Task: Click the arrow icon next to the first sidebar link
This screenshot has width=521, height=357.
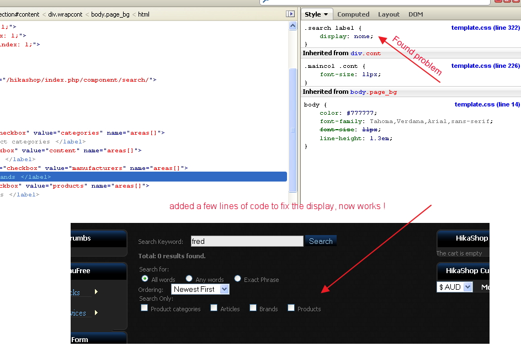Action: tap(96, 292)
